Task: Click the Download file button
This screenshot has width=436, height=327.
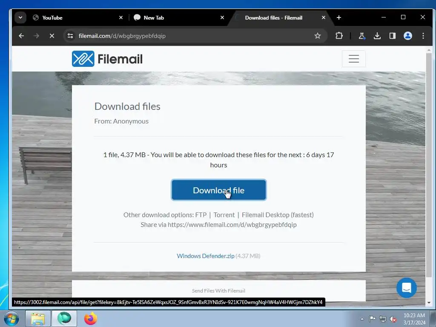Action: click(x=219, y=190)
